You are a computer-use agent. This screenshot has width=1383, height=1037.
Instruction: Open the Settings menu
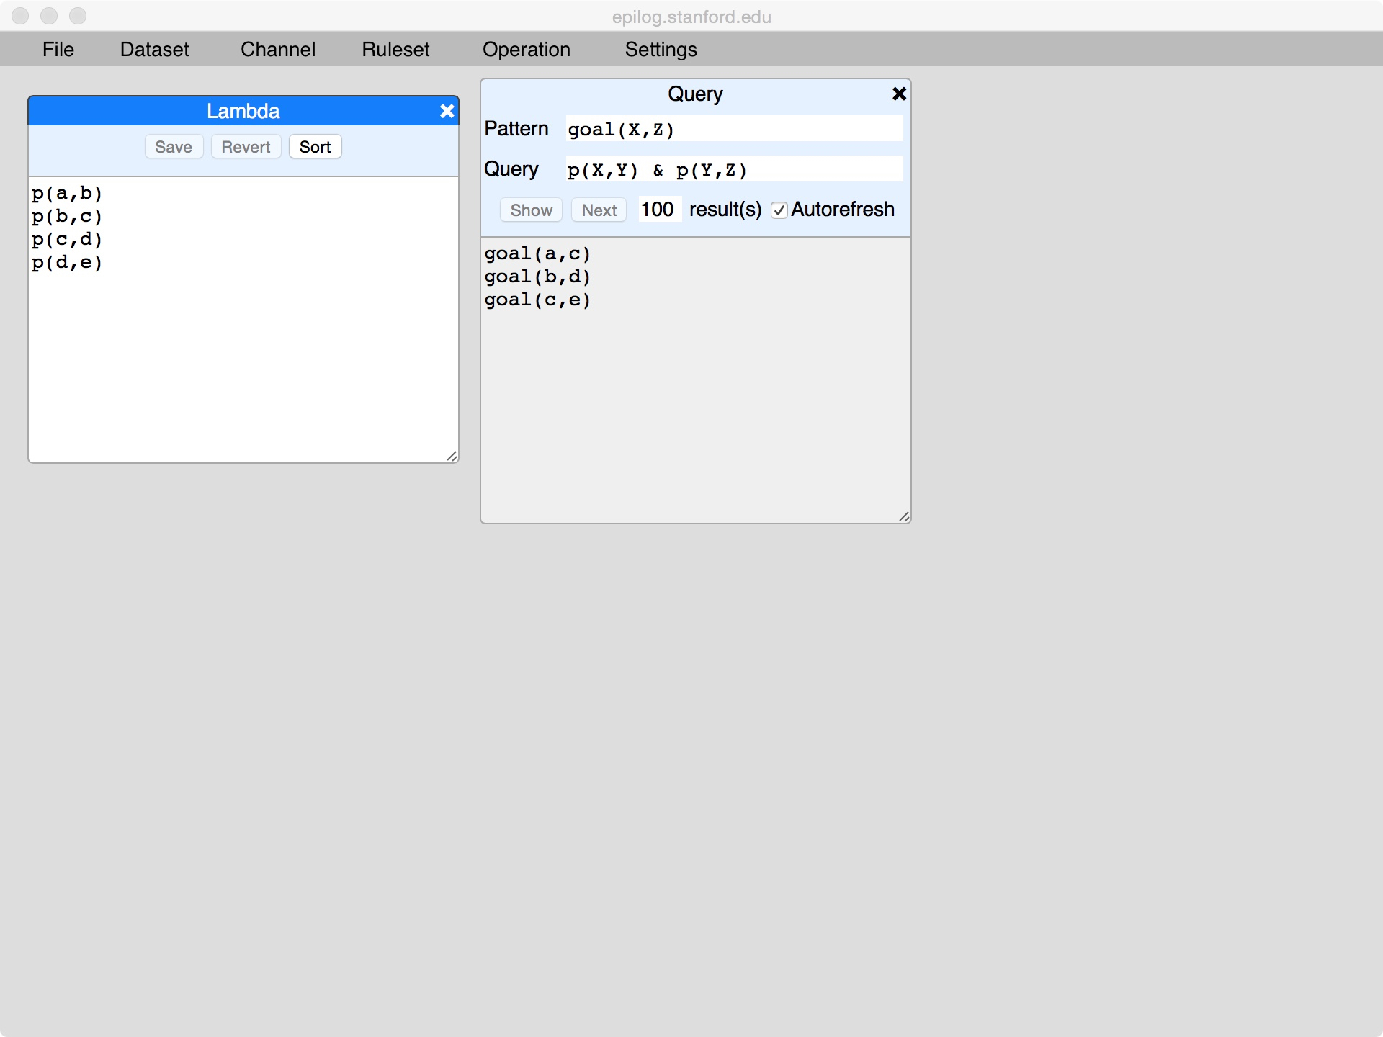click(661, 49)
